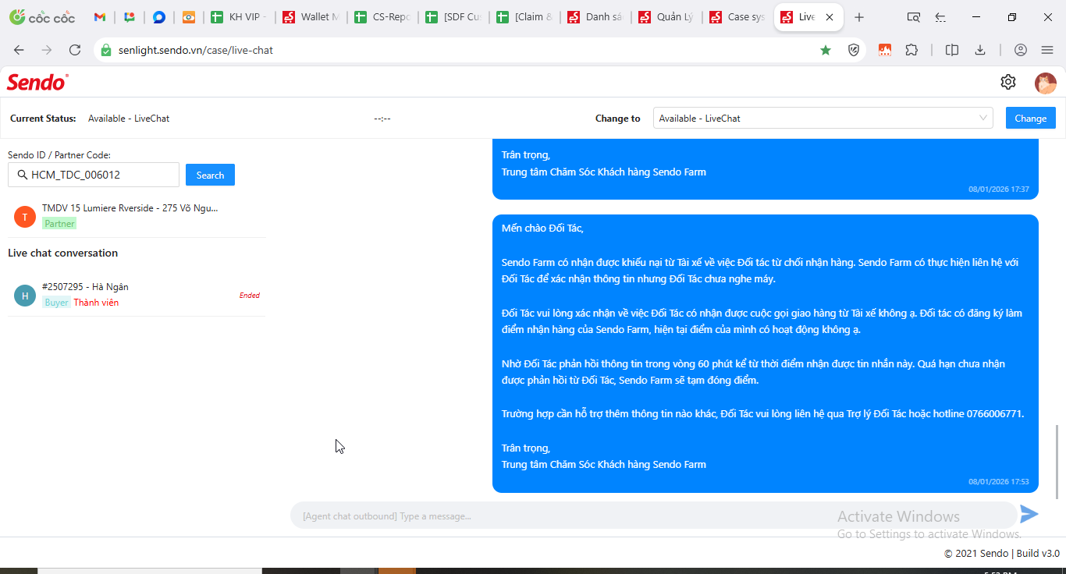
Task: Switch to the Quản Lý tab
Action: click(x=666, y=17)
